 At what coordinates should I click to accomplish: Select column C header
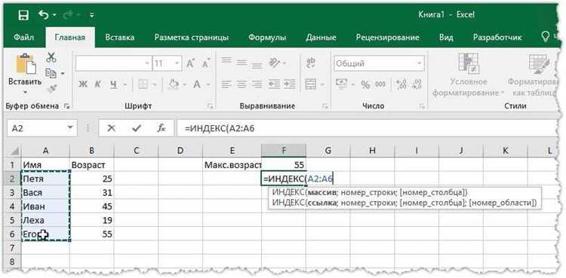coord(136,151)
